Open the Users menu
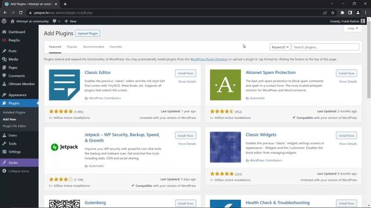This screenshot has height=208, width=371. pos(13,135)
